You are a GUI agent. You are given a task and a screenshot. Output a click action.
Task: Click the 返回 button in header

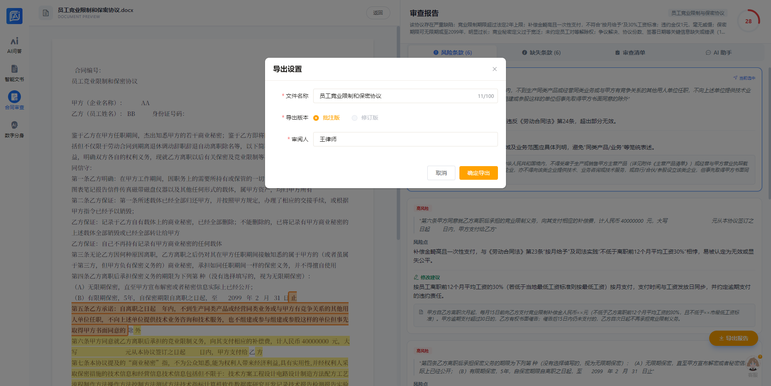tap(378, 13)
